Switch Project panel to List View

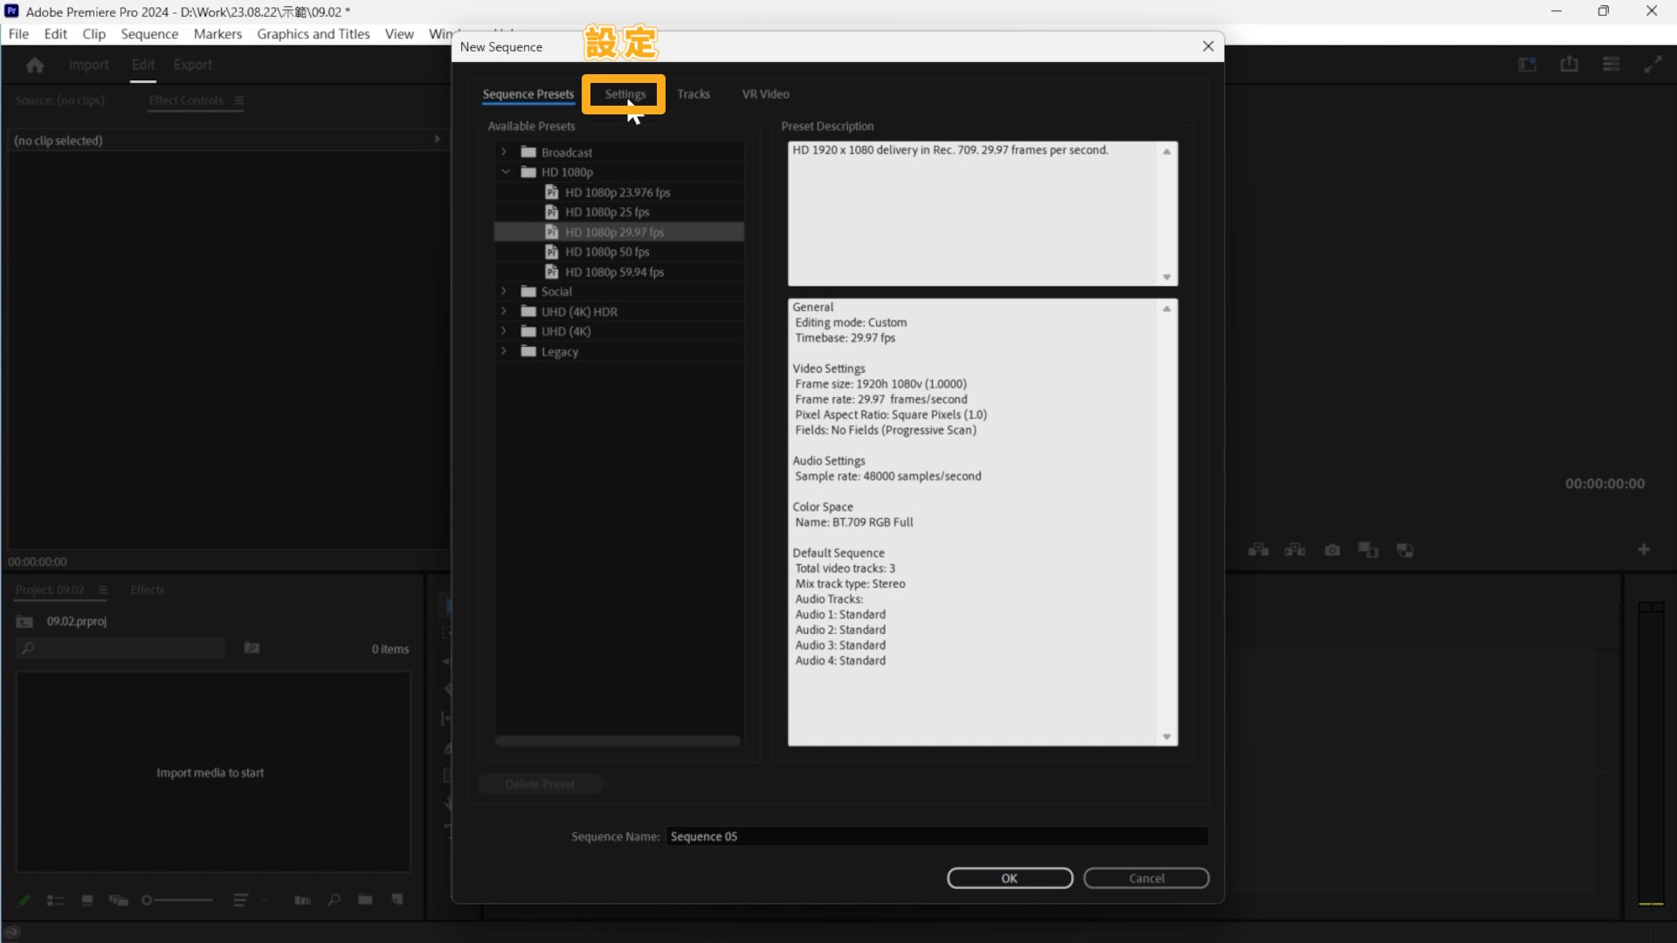(55, 899)
